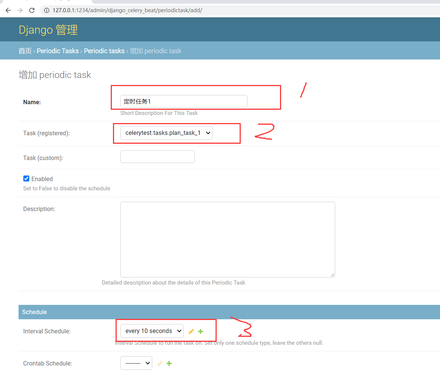The image size is (440, 371).
Task: Click inside the Name input containing 定时任务1
Action: 184,101
